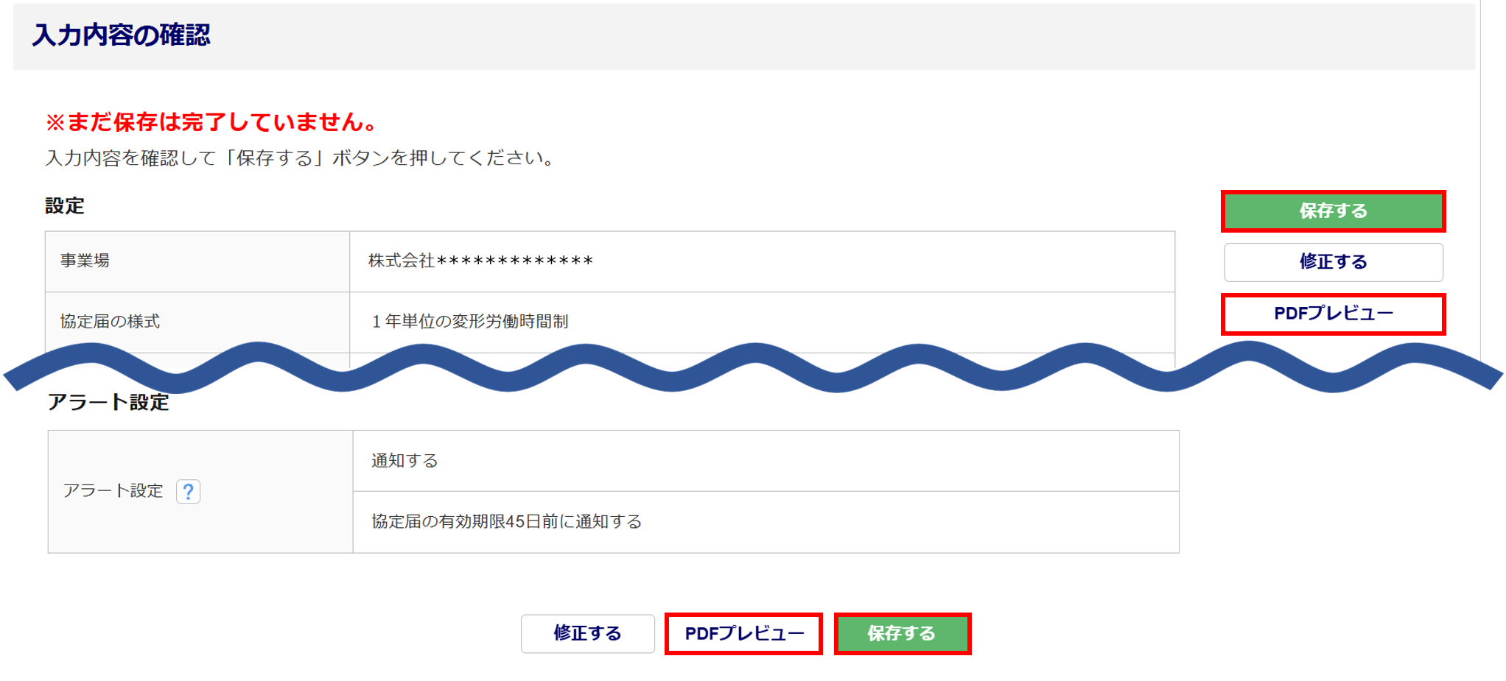Click the 1年単位の変形労働時間制 value text
The height and width of the screenshot is (681, 1506).
click(470, 322)
